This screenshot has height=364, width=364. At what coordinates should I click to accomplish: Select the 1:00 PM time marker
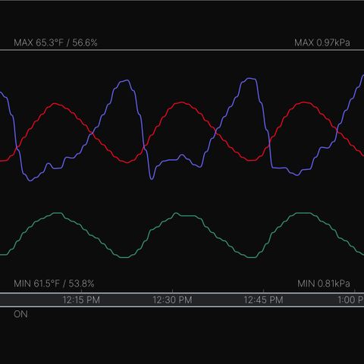(351, 300)
